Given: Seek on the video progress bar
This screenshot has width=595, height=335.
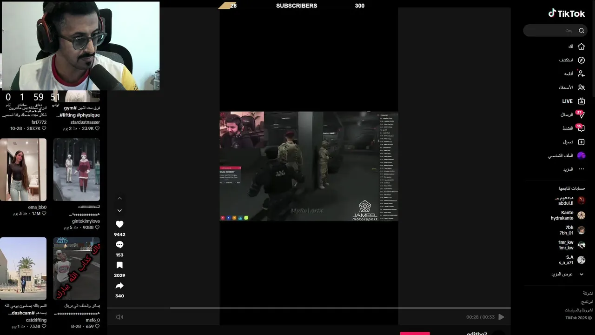Looking at the screenshot, I should 309,308.
